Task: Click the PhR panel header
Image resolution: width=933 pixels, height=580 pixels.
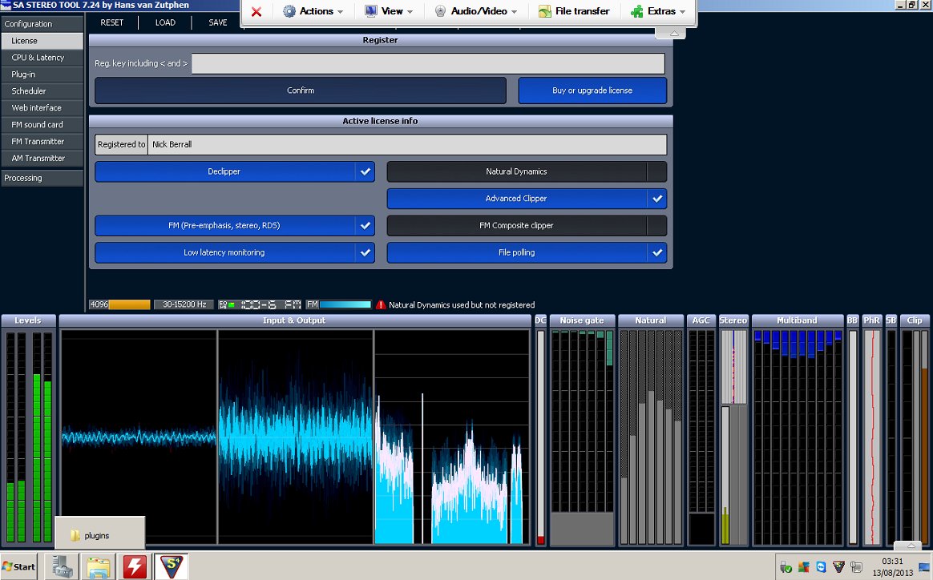Action: coord(872,320)
